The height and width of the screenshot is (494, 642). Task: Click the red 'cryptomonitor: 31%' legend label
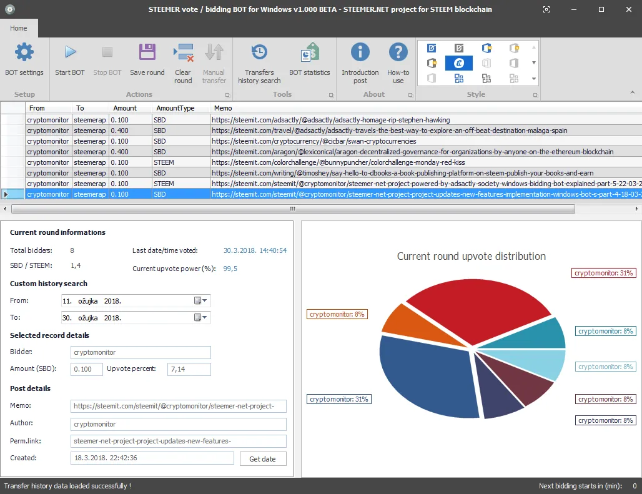click(603, 273)
